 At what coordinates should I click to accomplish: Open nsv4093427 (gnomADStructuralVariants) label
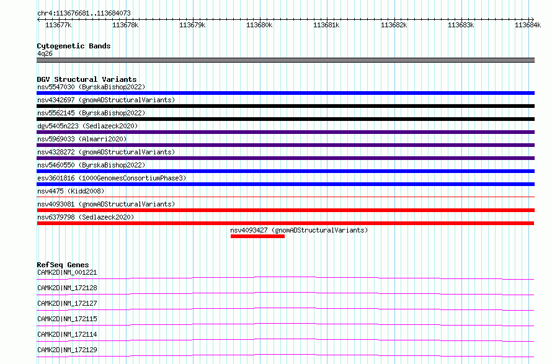coord(299,230)
